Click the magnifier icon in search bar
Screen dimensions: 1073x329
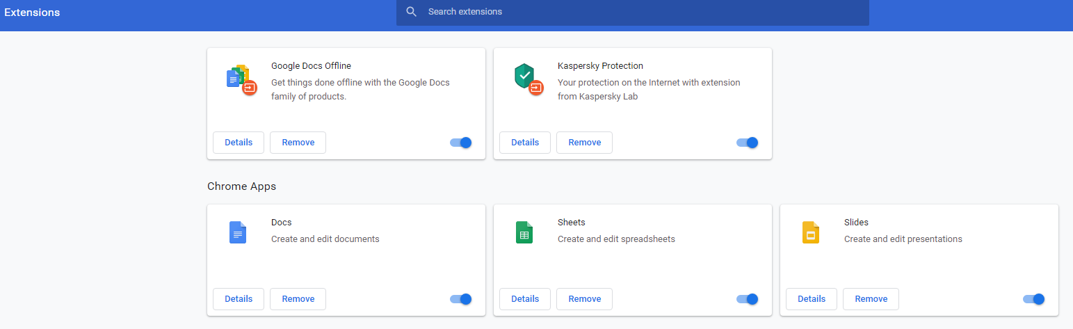pyautogui.click(x=412, y=12)
